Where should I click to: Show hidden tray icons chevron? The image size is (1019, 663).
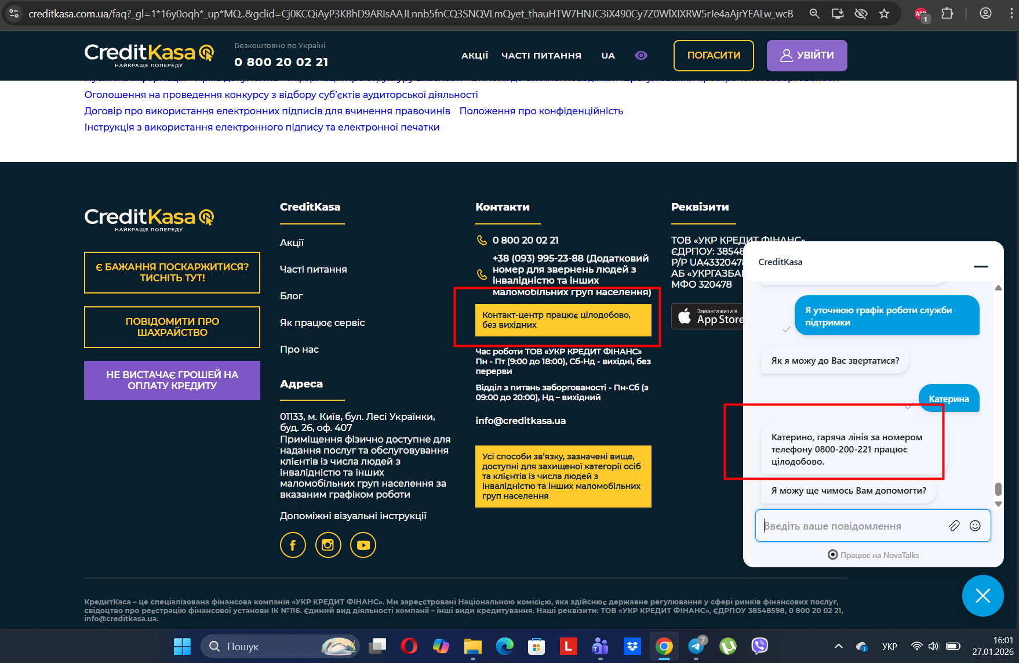coord(838,646)
